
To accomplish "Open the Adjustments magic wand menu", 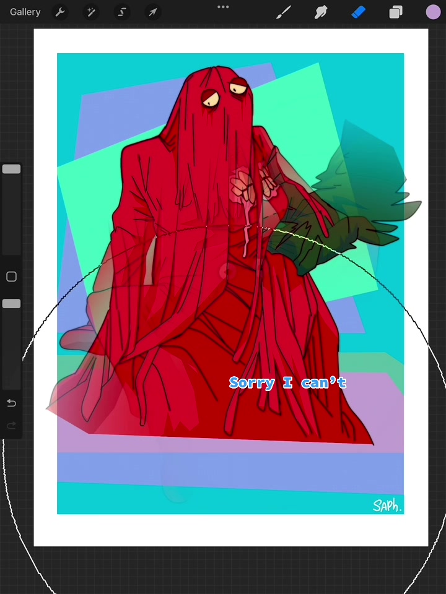I will (91, 12).
